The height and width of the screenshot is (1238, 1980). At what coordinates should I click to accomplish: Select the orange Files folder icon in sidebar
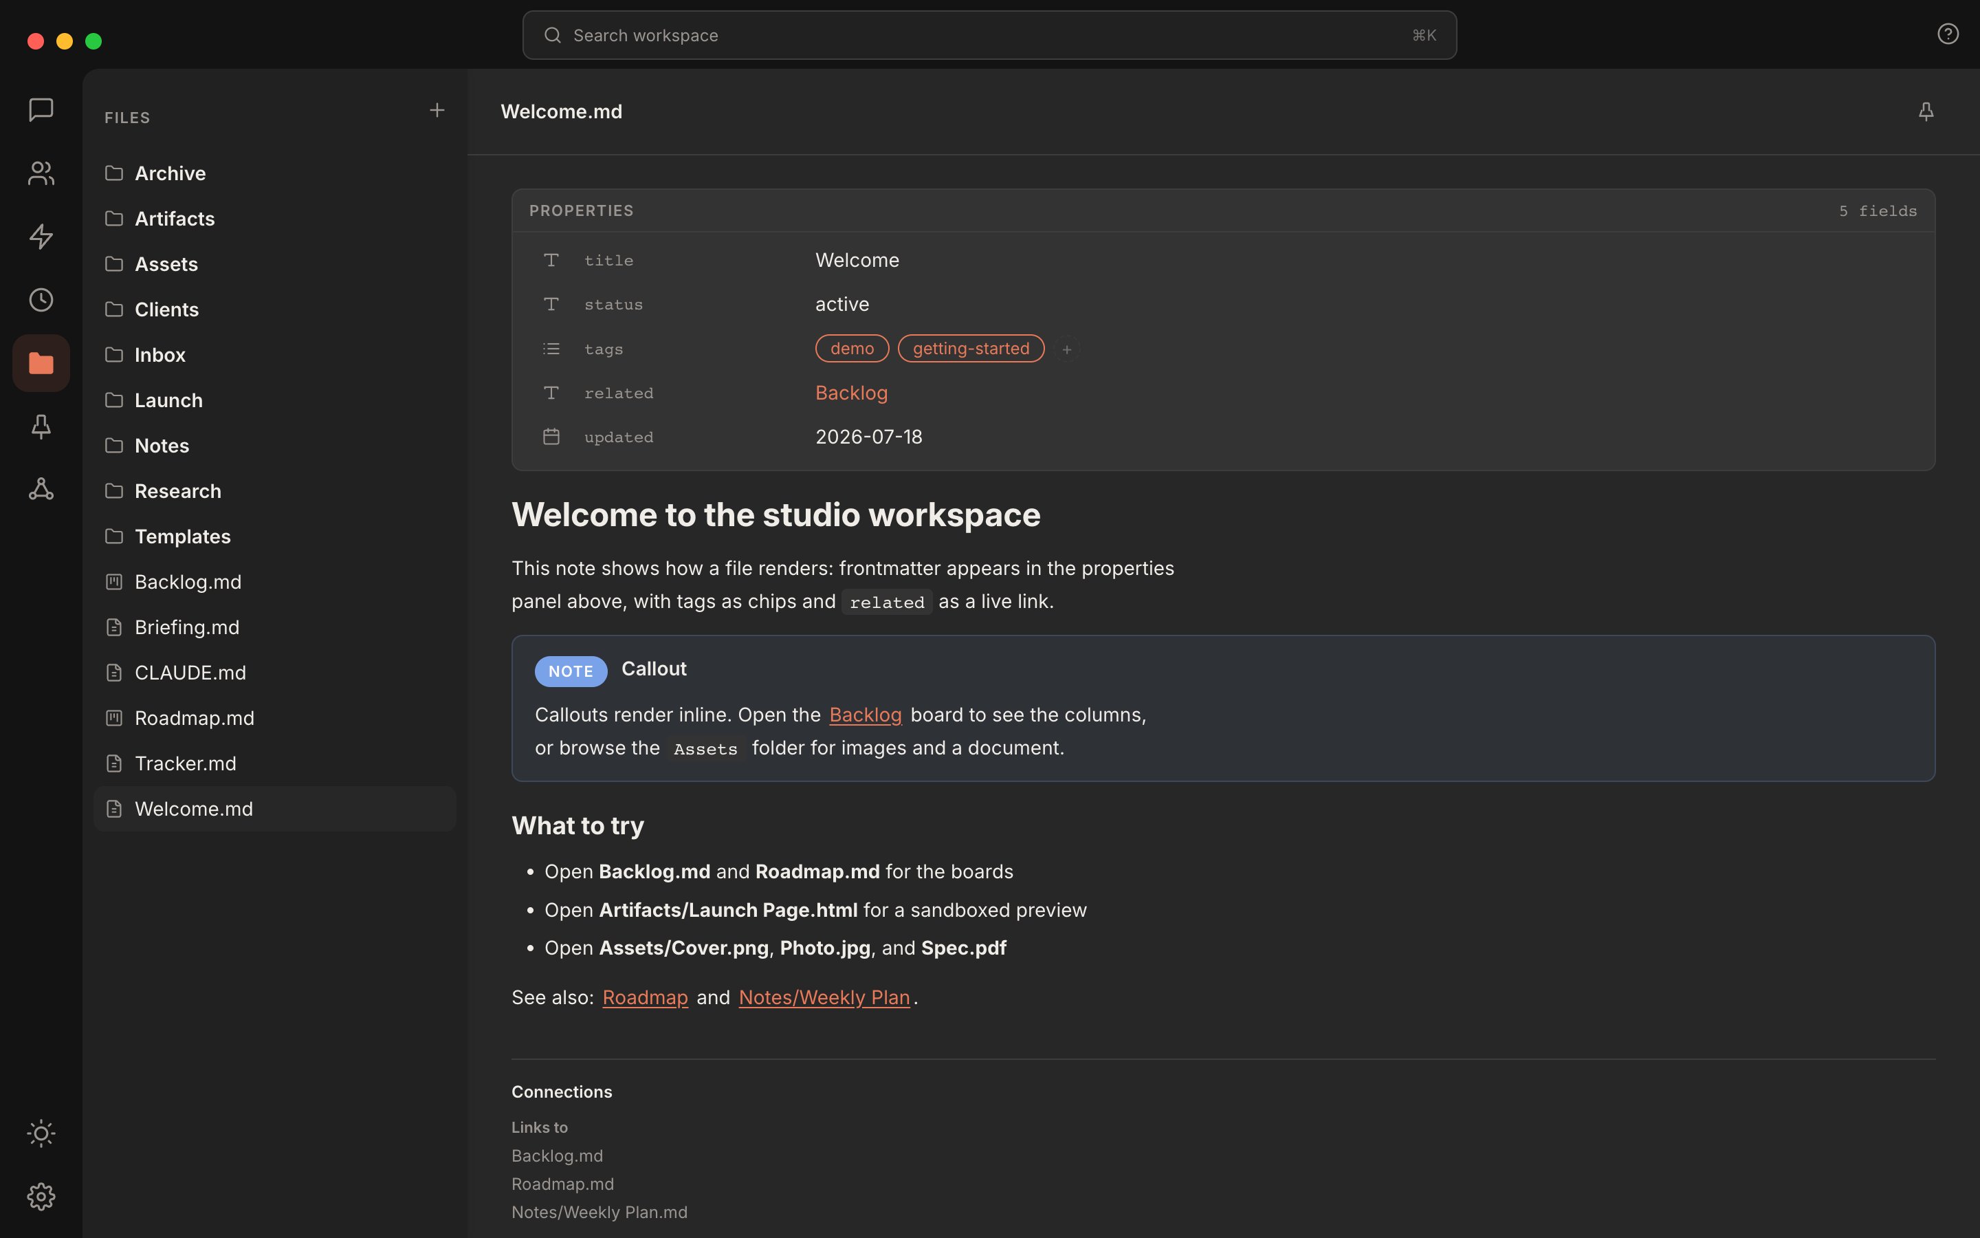point(41,362)
